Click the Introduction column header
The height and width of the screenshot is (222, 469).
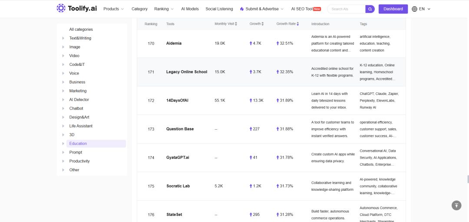320,24
